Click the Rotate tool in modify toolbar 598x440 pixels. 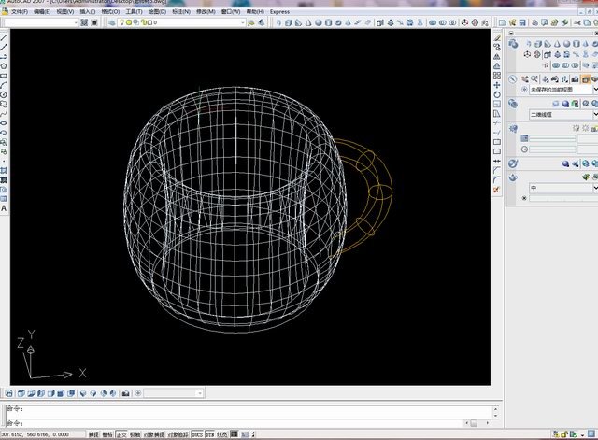497,95
